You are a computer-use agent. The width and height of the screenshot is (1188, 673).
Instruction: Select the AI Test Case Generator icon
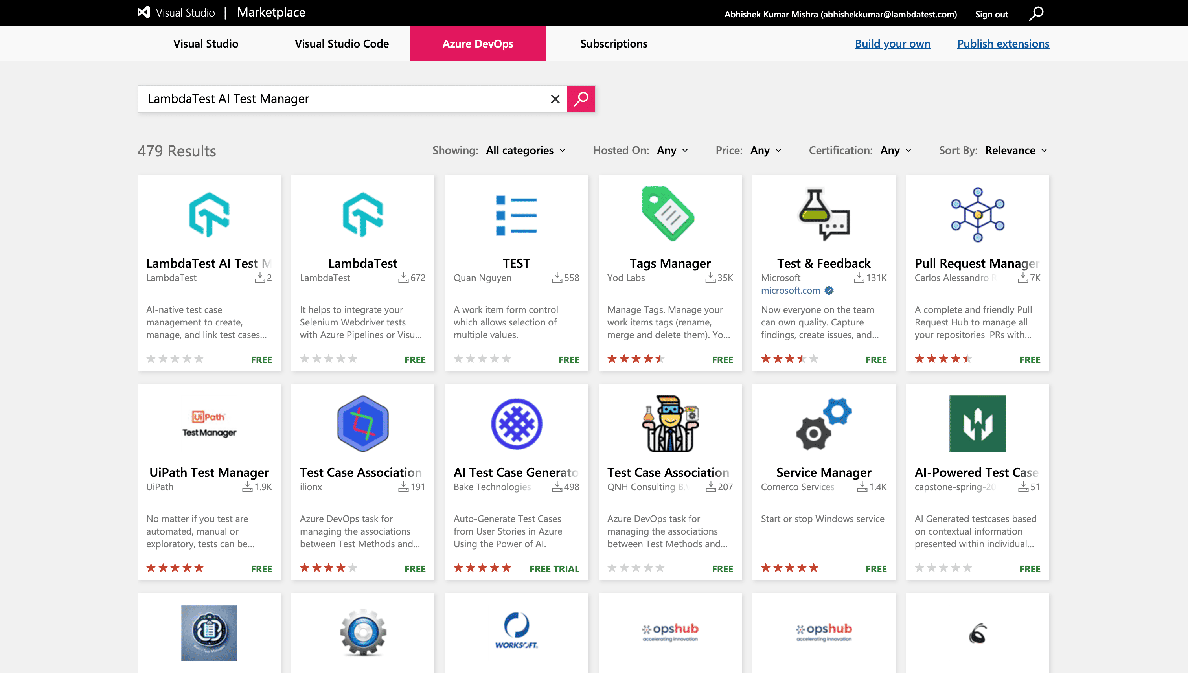pyautogui.click(x=516, y=423)
